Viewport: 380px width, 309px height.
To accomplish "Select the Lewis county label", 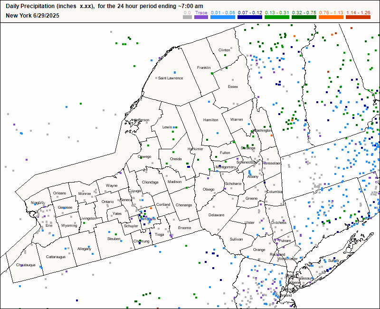I will click(167, 127).
